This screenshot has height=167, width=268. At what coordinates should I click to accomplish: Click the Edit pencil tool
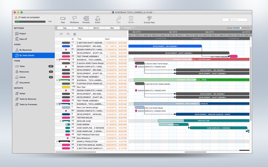click(x=119, y=20)
